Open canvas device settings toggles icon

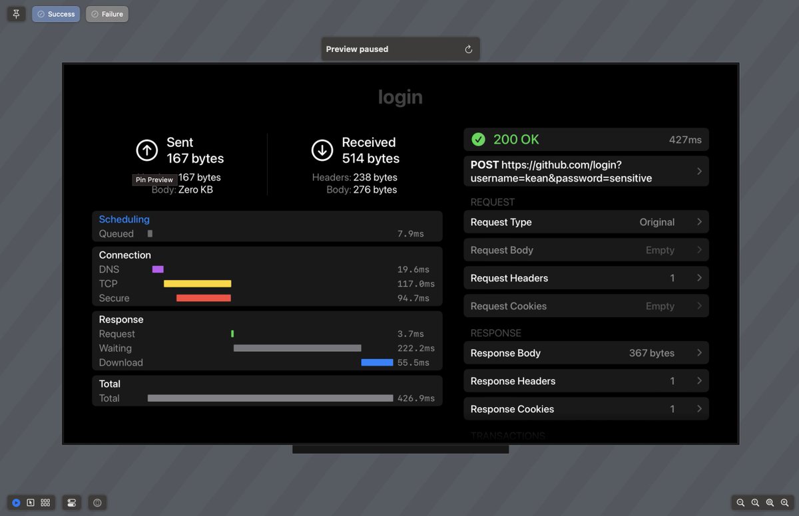[71, 503]
